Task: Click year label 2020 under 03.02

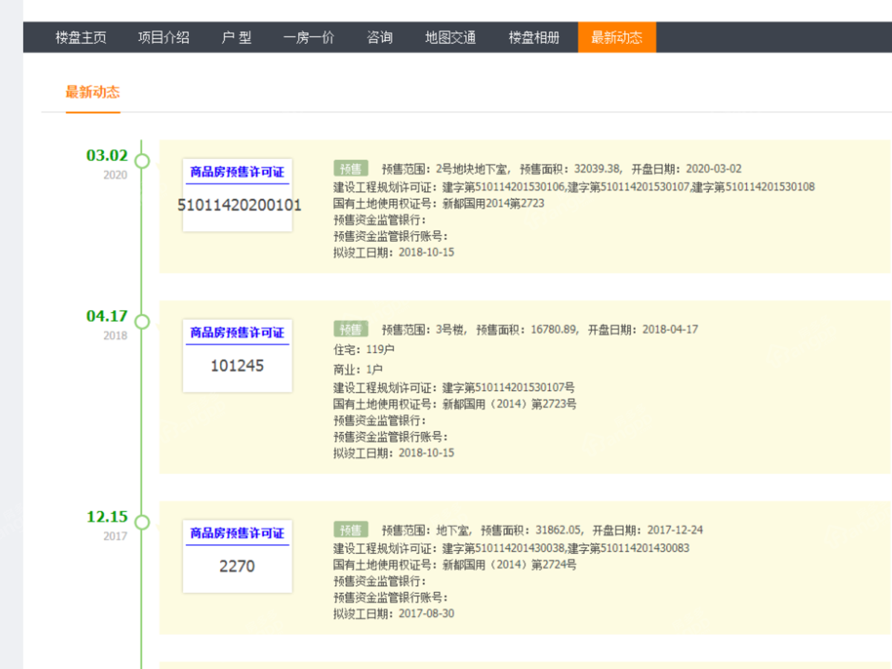Action: (x=115, y=175)
